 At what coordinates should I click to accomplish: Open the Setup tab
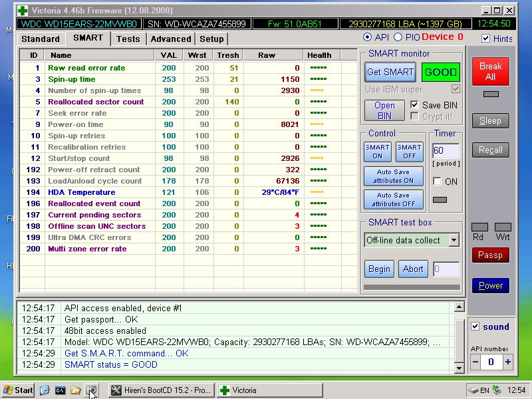pos(211,39)
